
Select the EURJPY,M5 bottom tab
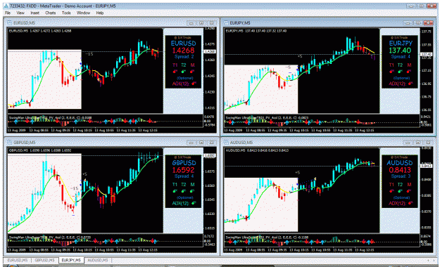pos(71,260)
